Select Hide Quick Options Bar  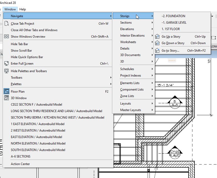click(x=58, y=57)
